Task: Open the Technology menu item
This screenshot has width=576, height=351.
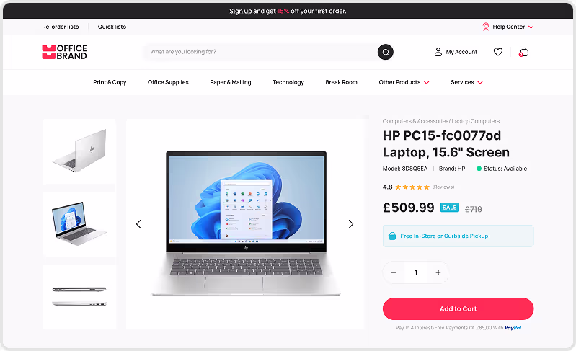Action: point(288,82)
